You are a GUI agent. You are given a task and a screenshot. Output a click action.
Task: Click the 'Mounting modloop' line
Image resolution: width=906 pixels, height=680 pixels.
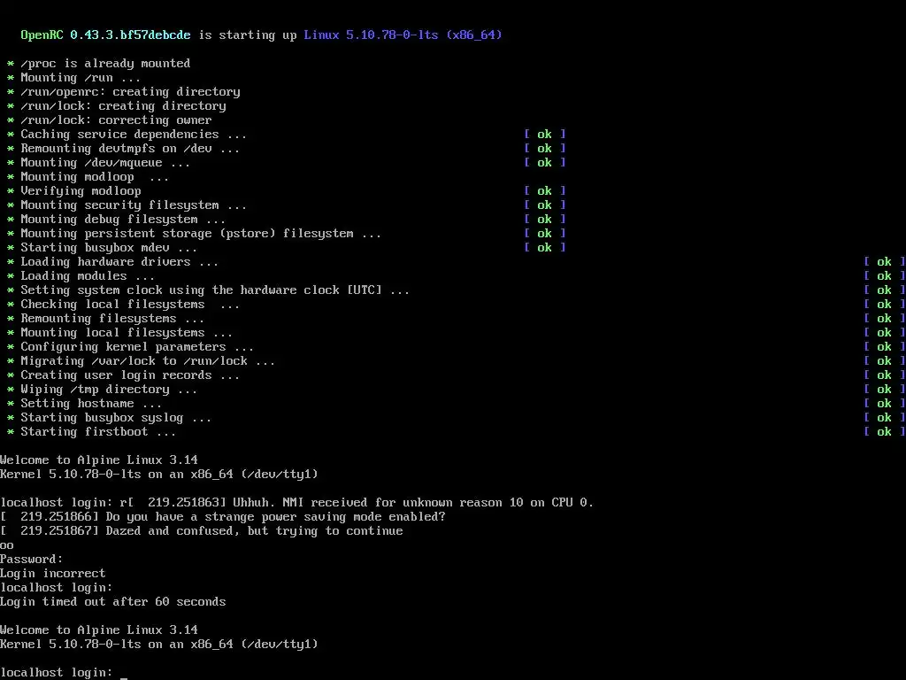coord(95,176)
